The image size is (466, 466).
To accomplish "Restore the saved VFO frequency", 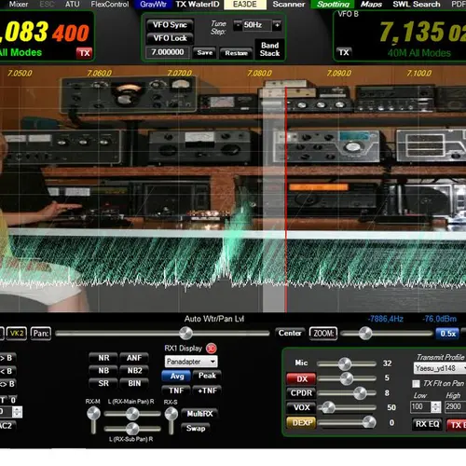I will 236,53.
